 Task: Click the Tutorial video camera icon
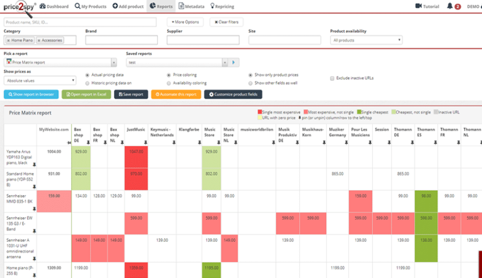point(418,6)
